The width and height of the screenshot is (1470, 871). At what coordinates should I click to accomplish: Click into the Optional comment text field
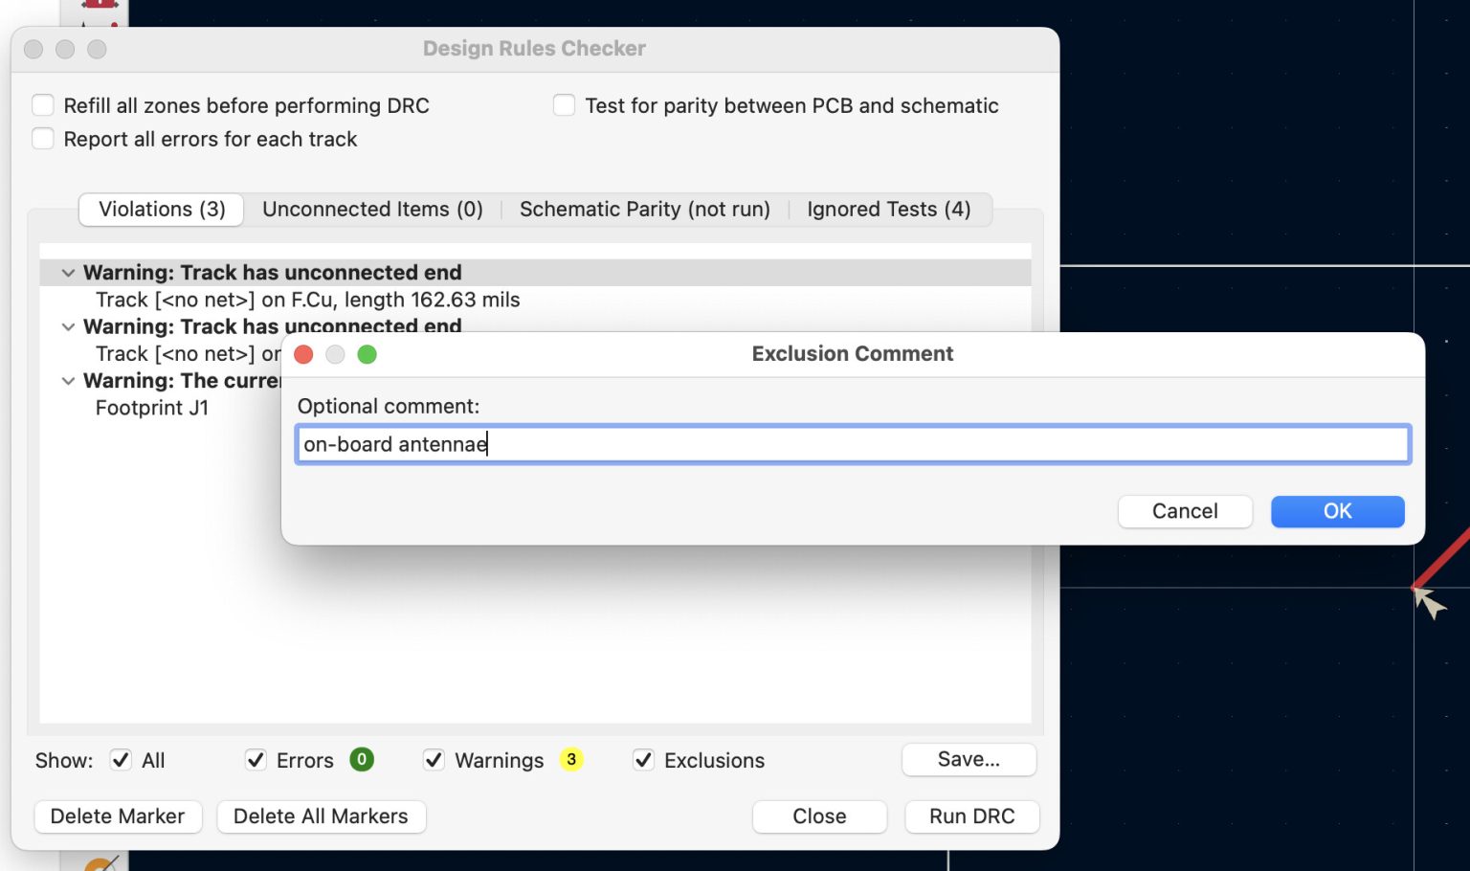pos(852,444)
